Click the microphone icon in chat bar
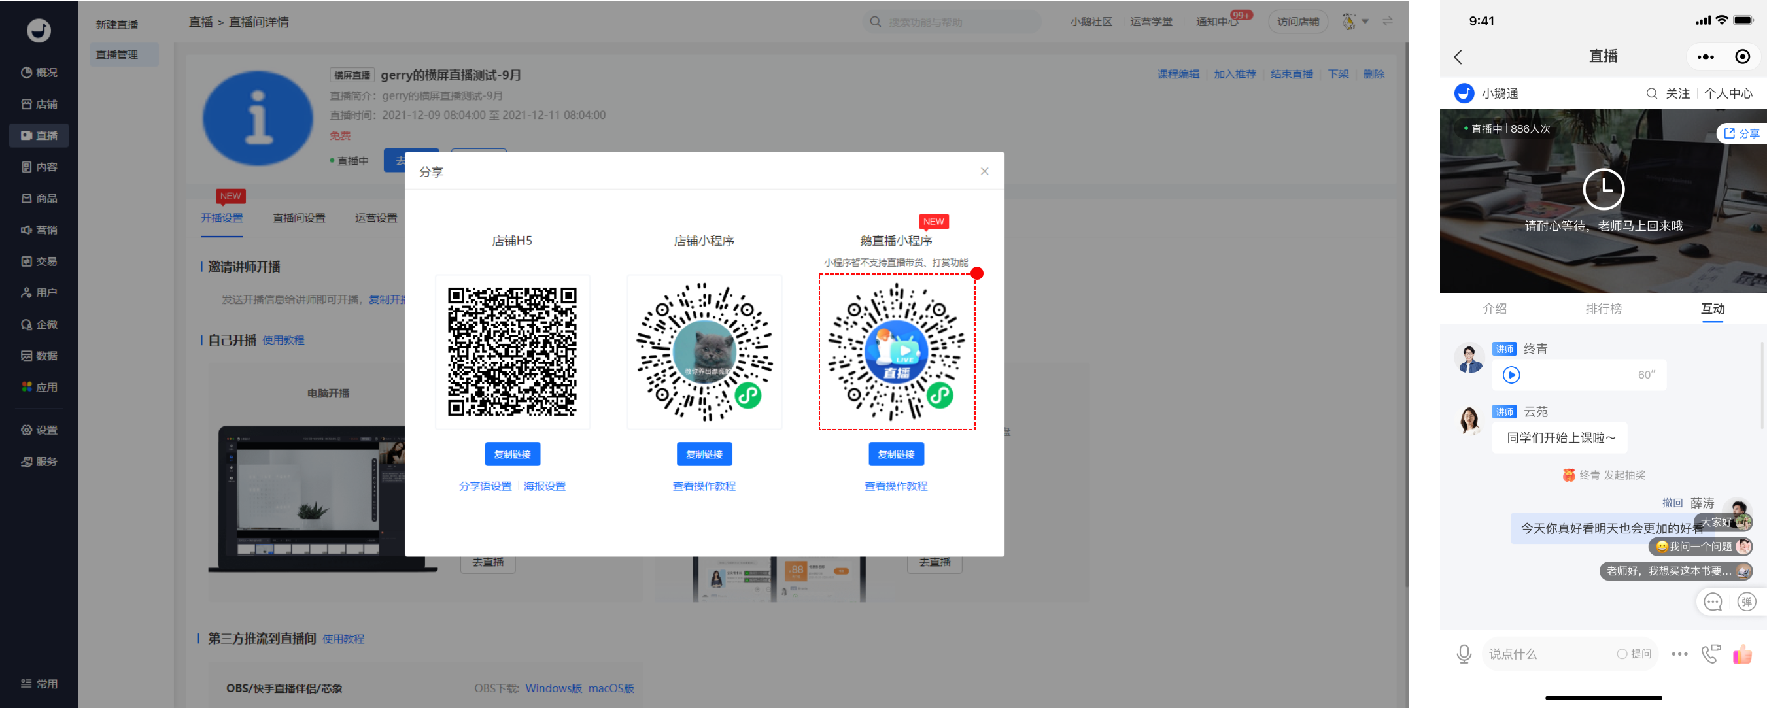The image size is (1767, 708). pos(1463,654)
